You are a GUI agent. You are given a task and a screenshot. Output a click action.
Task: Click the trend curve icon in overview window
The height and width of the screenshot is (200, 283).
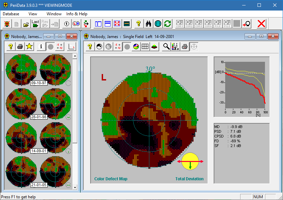tap(72, 47)
